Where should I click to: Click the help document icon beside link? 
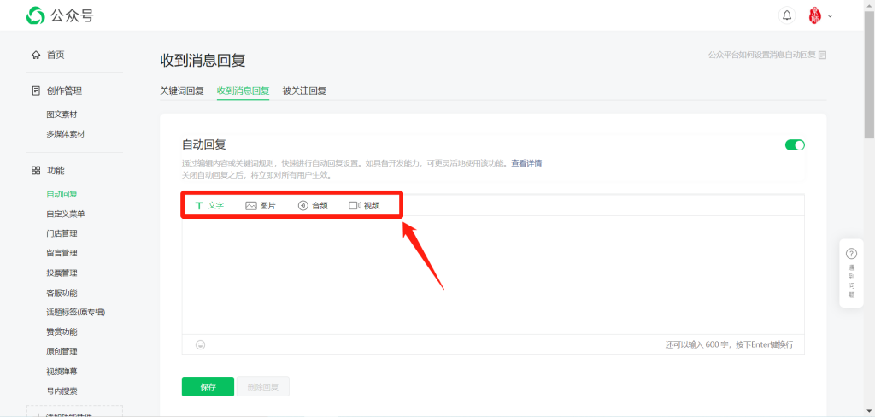point(822,55)
